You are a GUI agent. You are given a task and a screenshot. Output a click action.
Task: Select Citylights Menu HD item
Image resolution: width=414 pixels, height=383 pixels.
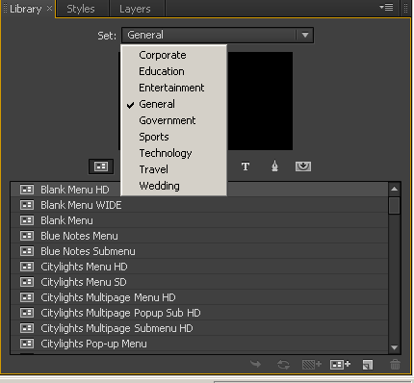coord(199,267)
